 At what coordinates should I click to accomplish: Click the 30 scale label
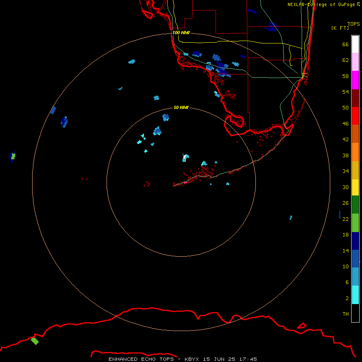point(346,187)
